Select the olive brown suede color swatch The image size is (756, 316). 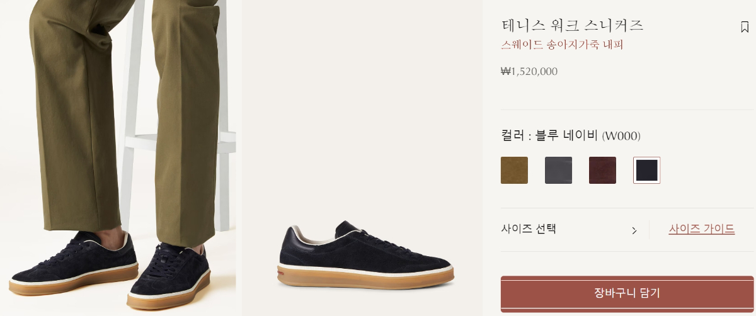click(x=514, y=170)
